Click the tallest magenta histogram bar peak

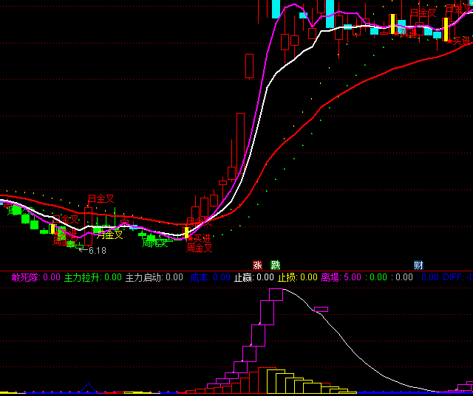click(276, 294)
